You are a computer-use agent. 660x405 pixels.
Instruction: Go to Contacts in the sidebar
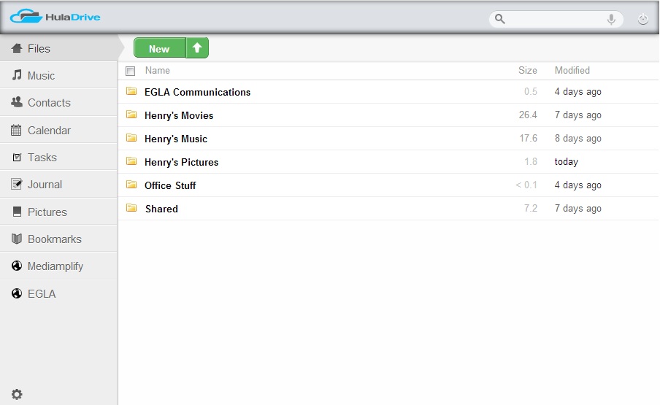(x=49, y=103)
